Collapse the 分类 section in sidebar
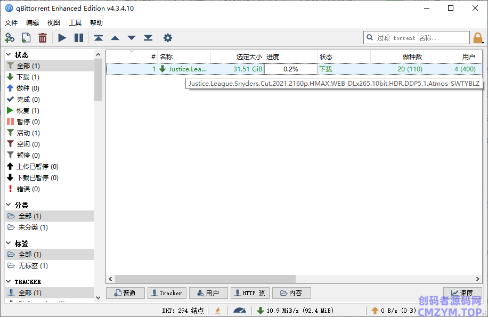488x317 pixels. (x=9, y=205)
